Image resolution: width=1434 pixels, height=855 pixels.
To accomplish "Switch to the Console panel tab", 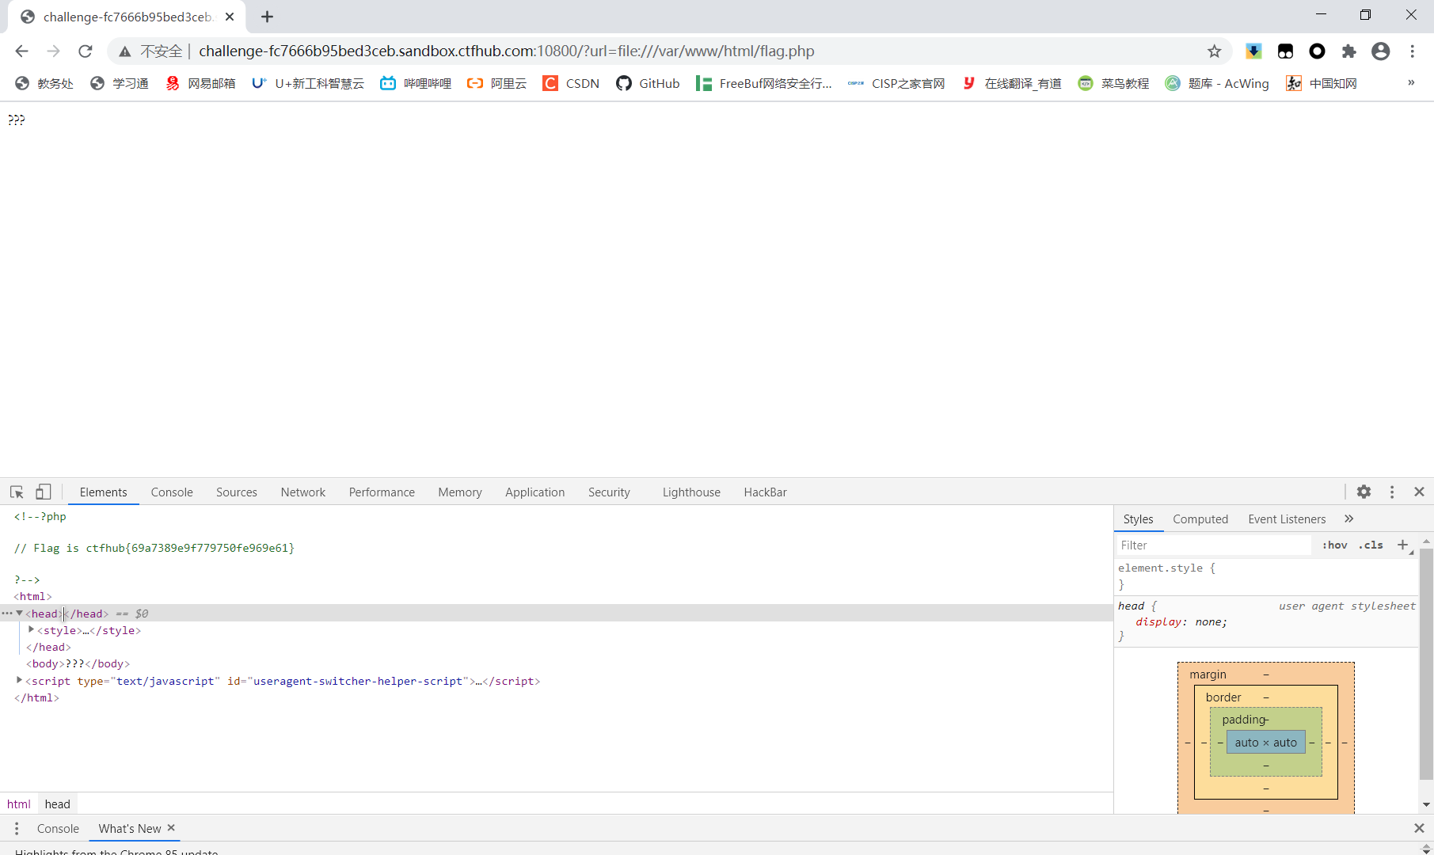I will pos(172,492).
